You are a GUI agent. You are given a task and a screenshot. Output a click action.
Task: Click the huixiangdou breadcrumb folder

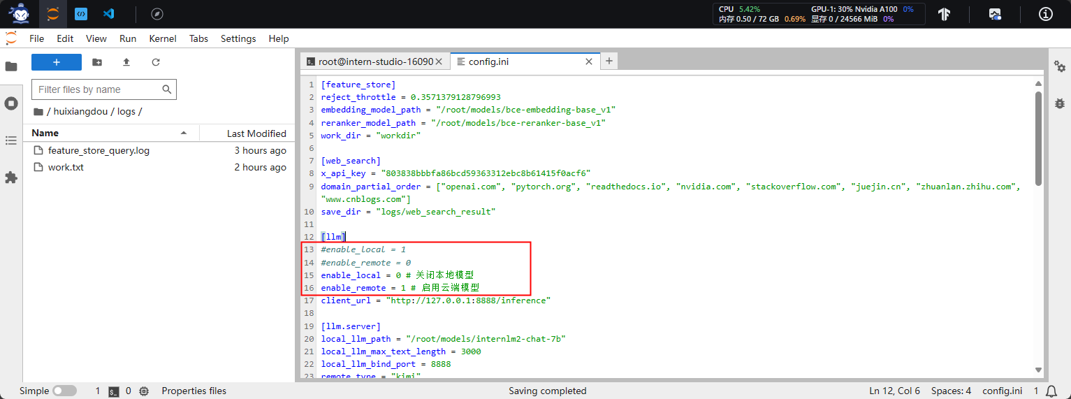pyautogui.click(x=81, y=112)
